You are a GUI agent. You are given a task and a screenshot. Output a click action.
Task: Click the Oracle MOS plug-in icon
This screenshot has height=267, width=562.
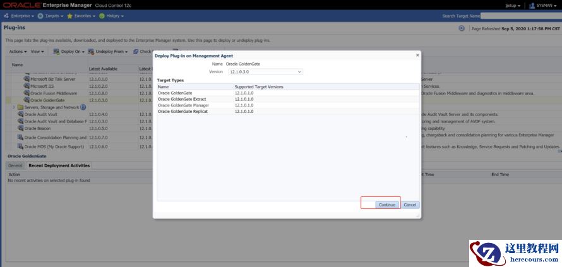(20, 146)
